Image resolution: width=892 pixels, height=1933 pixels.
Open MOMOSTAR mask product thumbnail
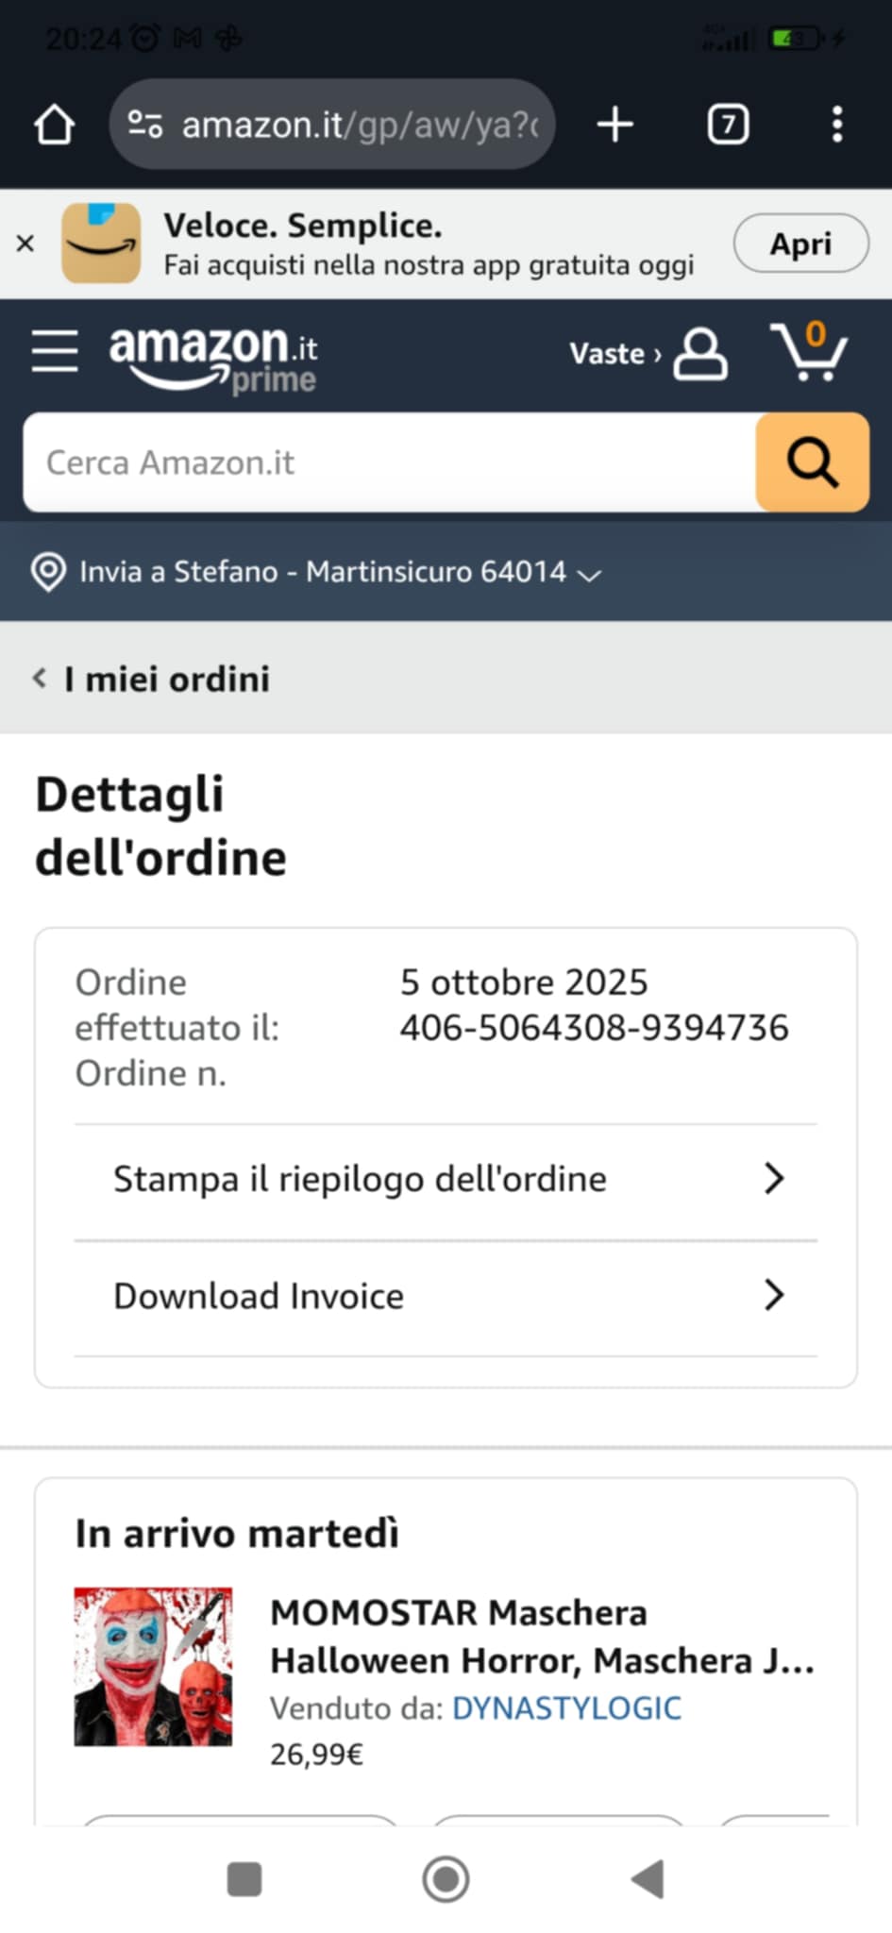pyautogui.click(x=153, y=1667)
